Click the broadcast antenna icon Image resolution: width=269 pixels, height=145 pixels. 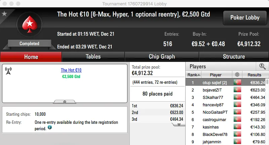click(x=9, y=71)
